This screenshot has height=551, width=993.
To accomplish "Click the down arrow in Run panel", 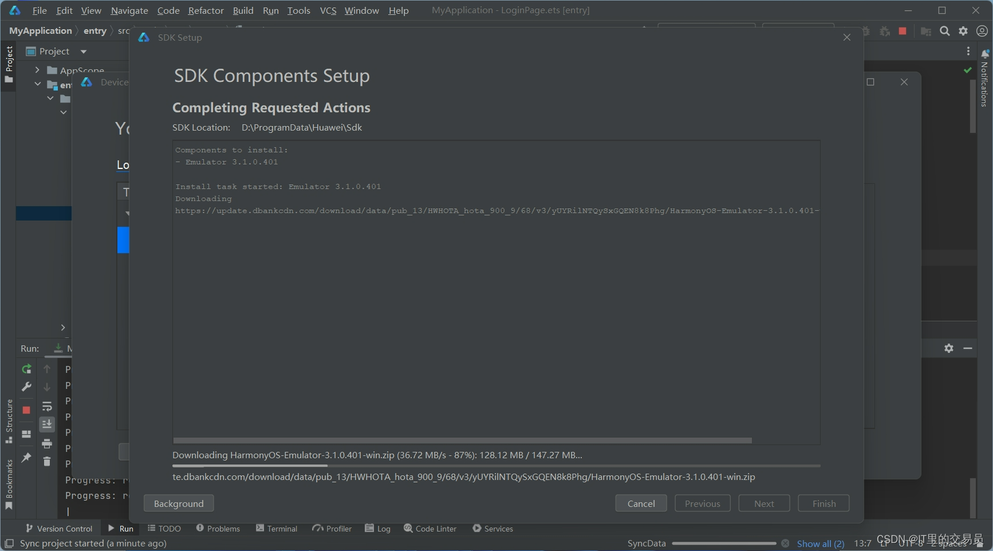I will click(x=47, y=387).
